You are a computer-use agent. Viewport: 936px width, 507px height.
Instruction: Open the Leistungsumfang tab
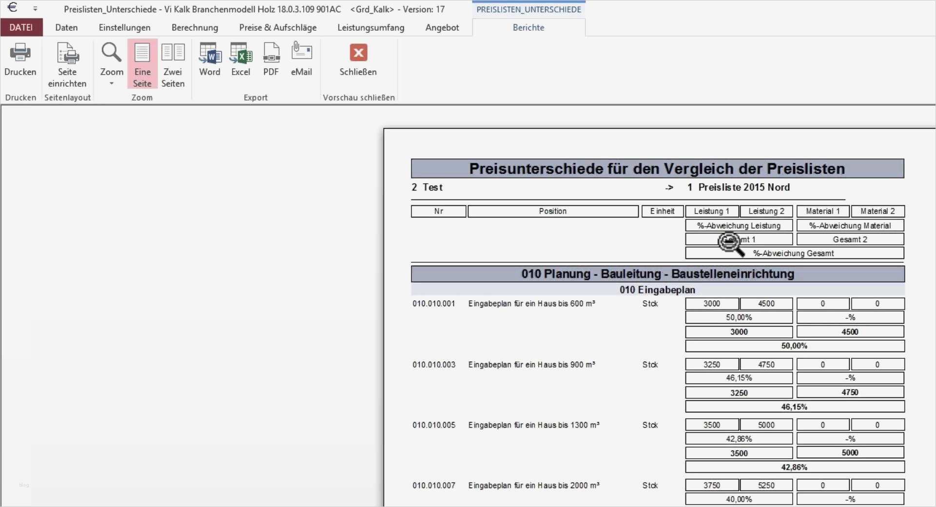(370, 27)
